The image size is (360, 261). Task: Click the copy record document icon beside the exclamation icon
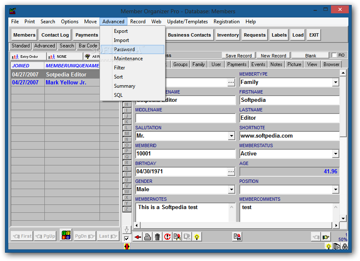coord(177,236)
